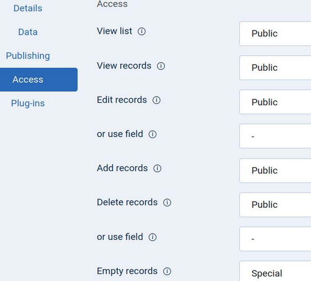Open the Delete records access dropdown
The height and width of the screenshot is (281, 311).
coord(275,205)
